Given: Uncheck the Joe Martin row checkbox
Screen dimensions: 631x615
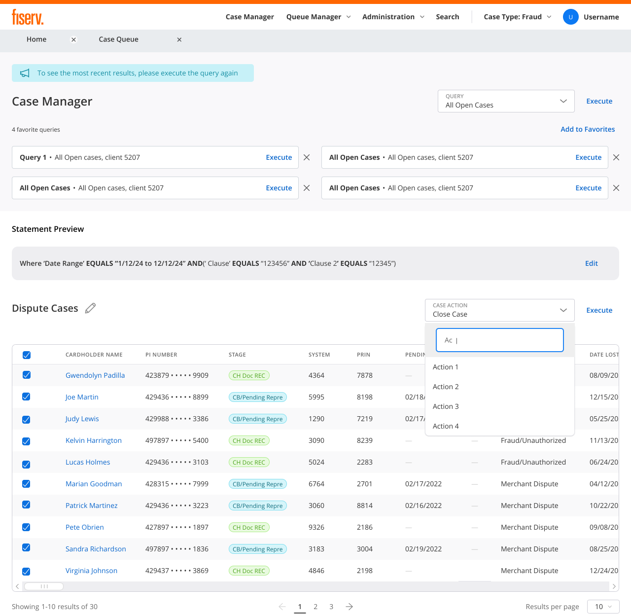Looking at the screenshot, I should (x=27, y=397).
